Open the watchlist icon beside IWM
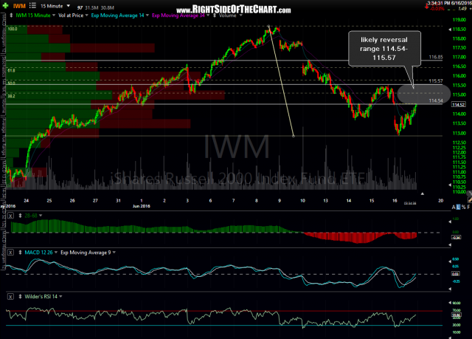This screenshot has width=472, height=339. [x=32, y=6]
